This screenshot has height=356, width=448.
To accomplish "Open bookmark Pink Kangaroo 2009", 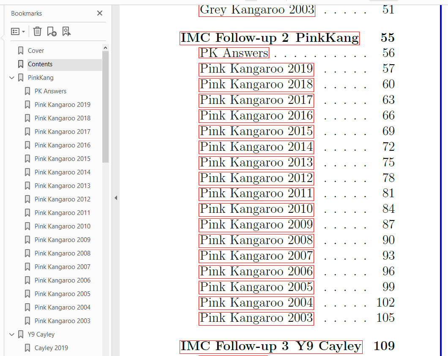I will click(63, 240).
